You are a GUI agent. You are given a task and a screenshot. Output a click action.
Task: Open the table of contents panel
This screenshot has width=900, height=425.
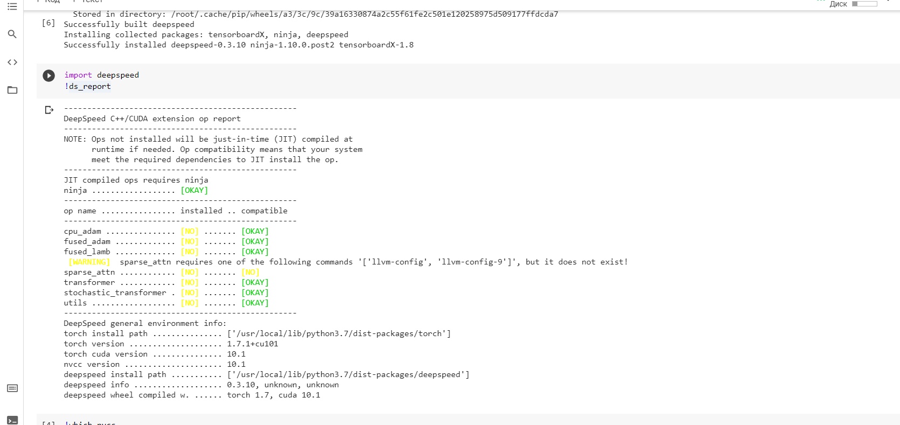click(12, 6)
